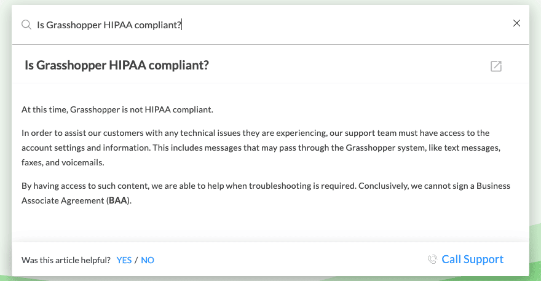Click the "Was this article helpful?" label

coord(66,260)
